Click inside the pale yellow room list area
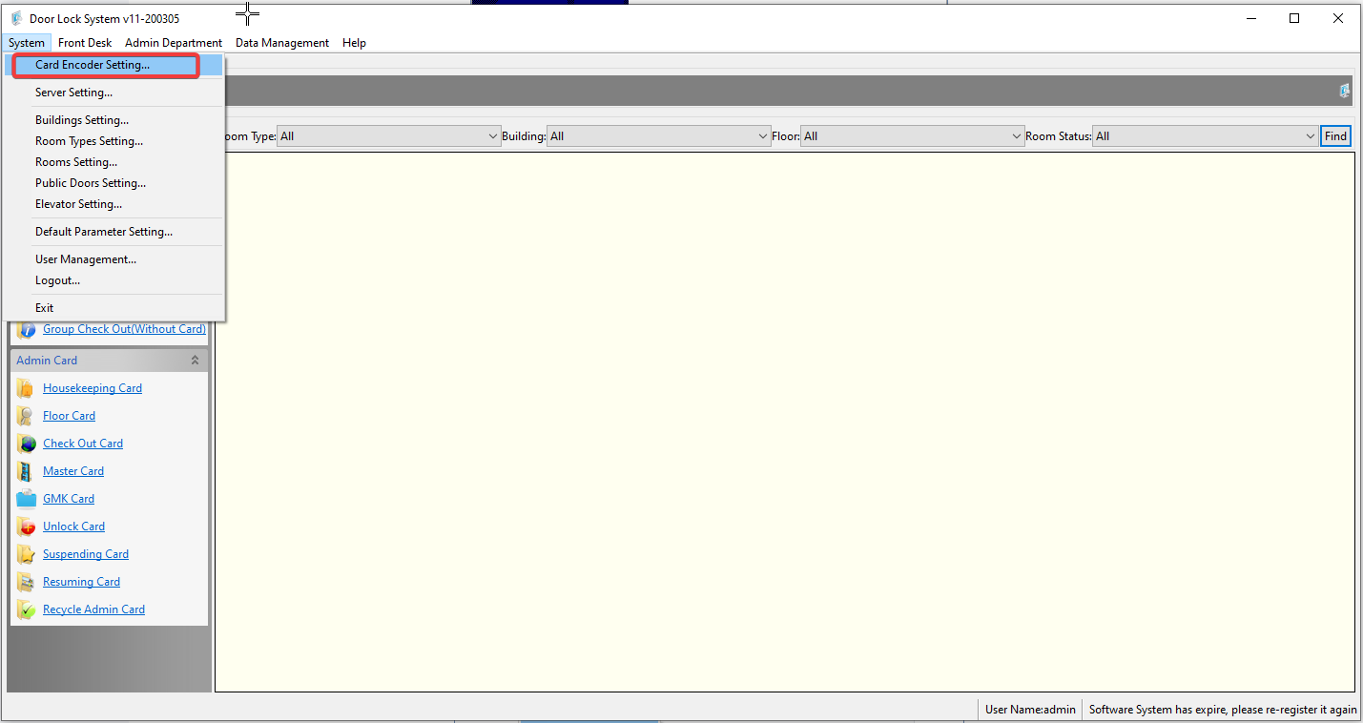This screenshot has width=1363, height=723. pos(784,422)
